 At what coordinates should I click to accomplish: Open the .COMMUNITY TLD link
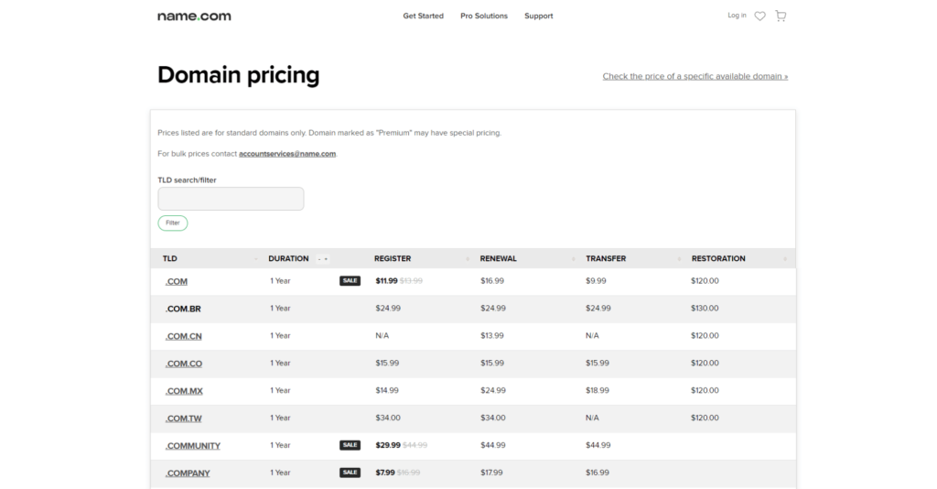click(192, 447)
